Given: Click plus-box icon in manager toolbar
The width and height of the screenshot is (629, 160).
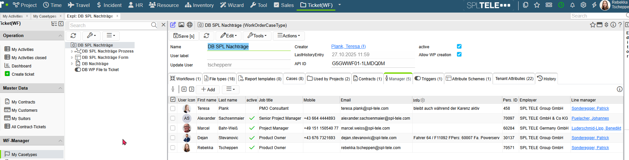Looking at the screenshot, I should pos(184,89).
